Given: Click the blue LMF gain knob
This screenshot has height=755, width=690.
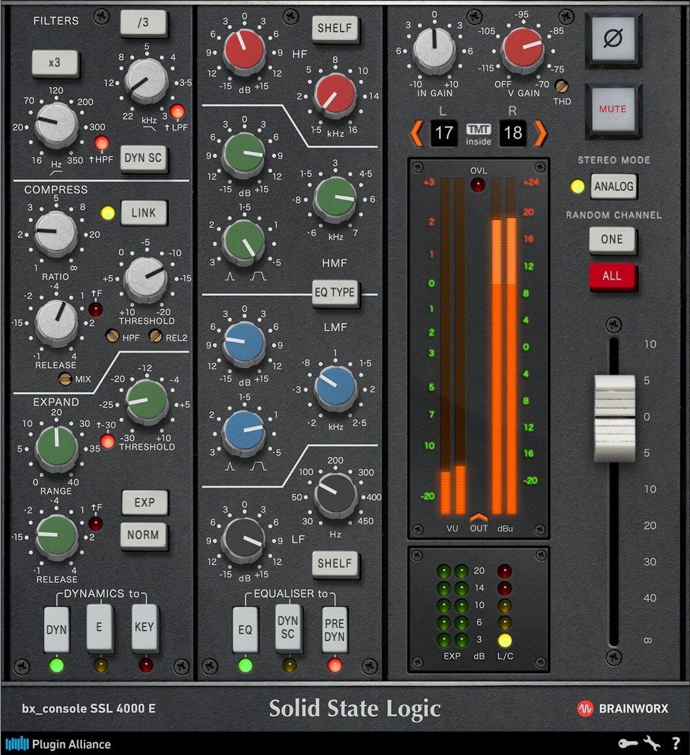Looking at the screenshot, I should (x=244, y=343).
